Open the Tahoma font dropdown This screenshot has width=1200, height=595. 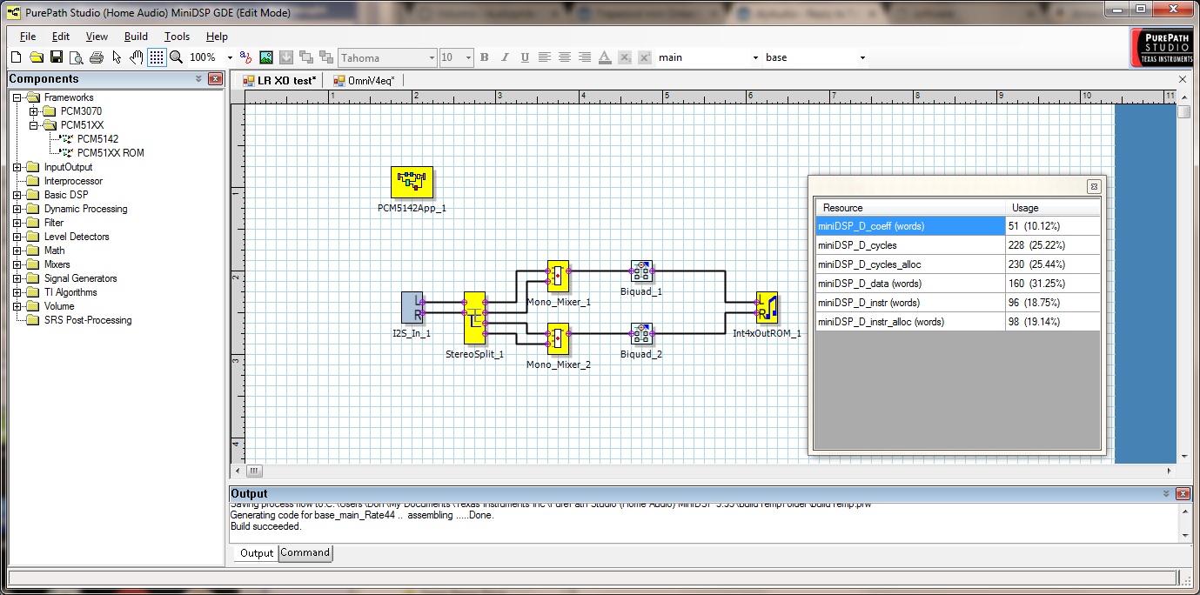(x=432, y=57)
